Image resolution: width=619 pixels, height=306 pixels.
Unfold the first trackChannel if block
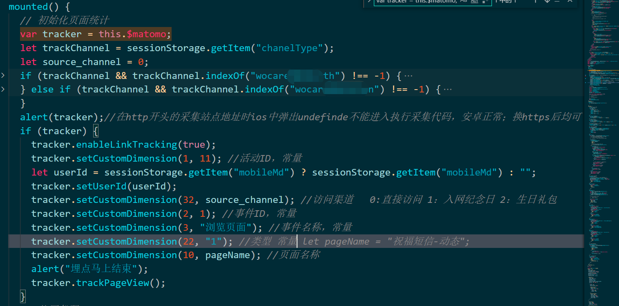pos(3,75)
